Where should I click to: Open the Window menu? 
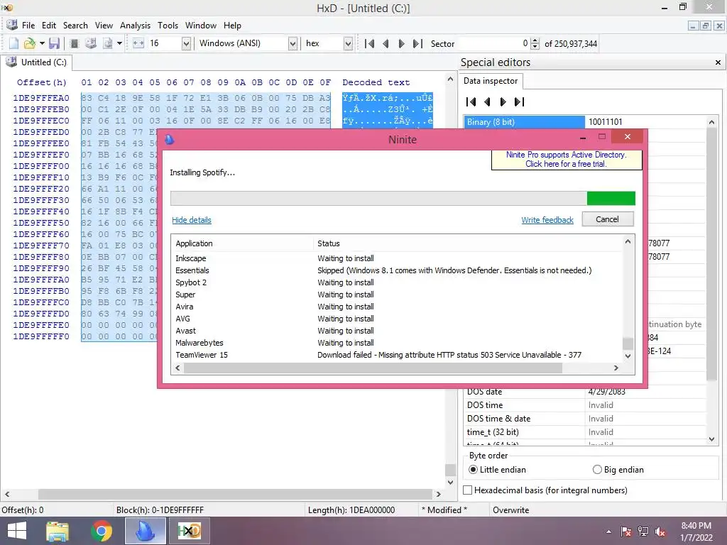pyautogui.click(x=201, y=26)
